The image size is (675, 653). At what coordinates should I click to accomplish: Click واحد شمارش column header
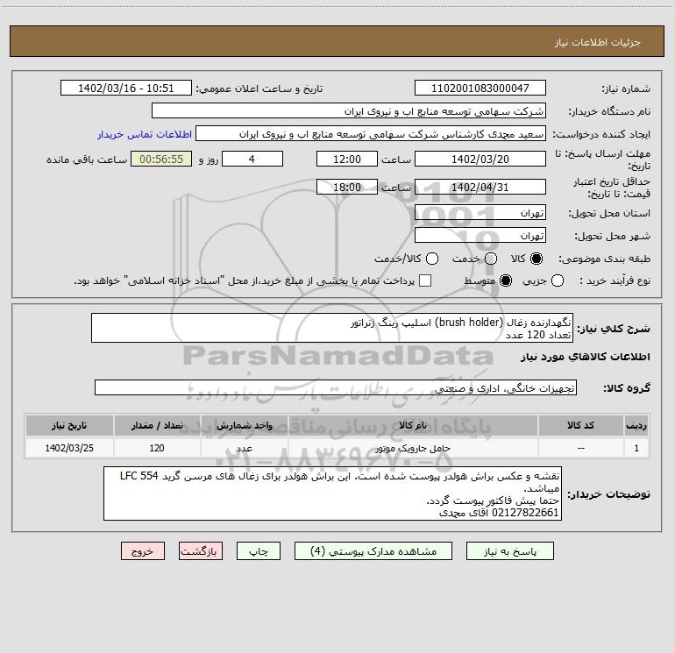(244, 425)
